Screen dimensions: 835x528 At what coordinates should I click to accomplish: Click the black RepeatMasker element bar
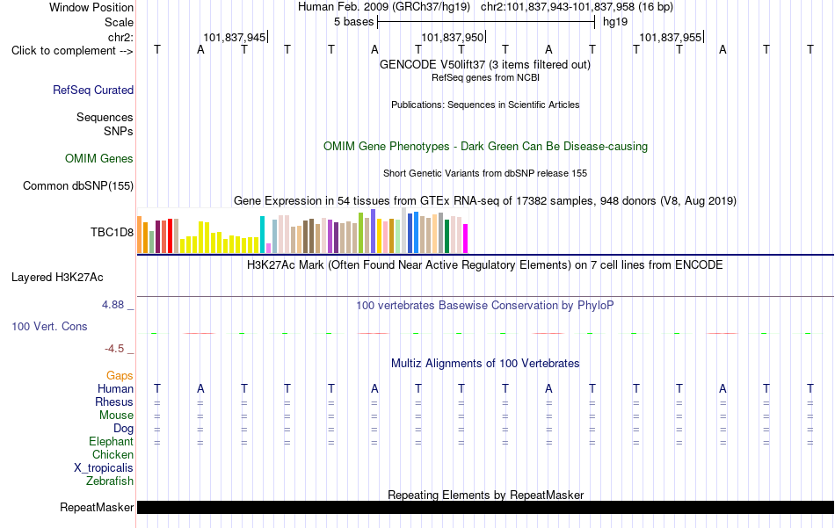485,507
